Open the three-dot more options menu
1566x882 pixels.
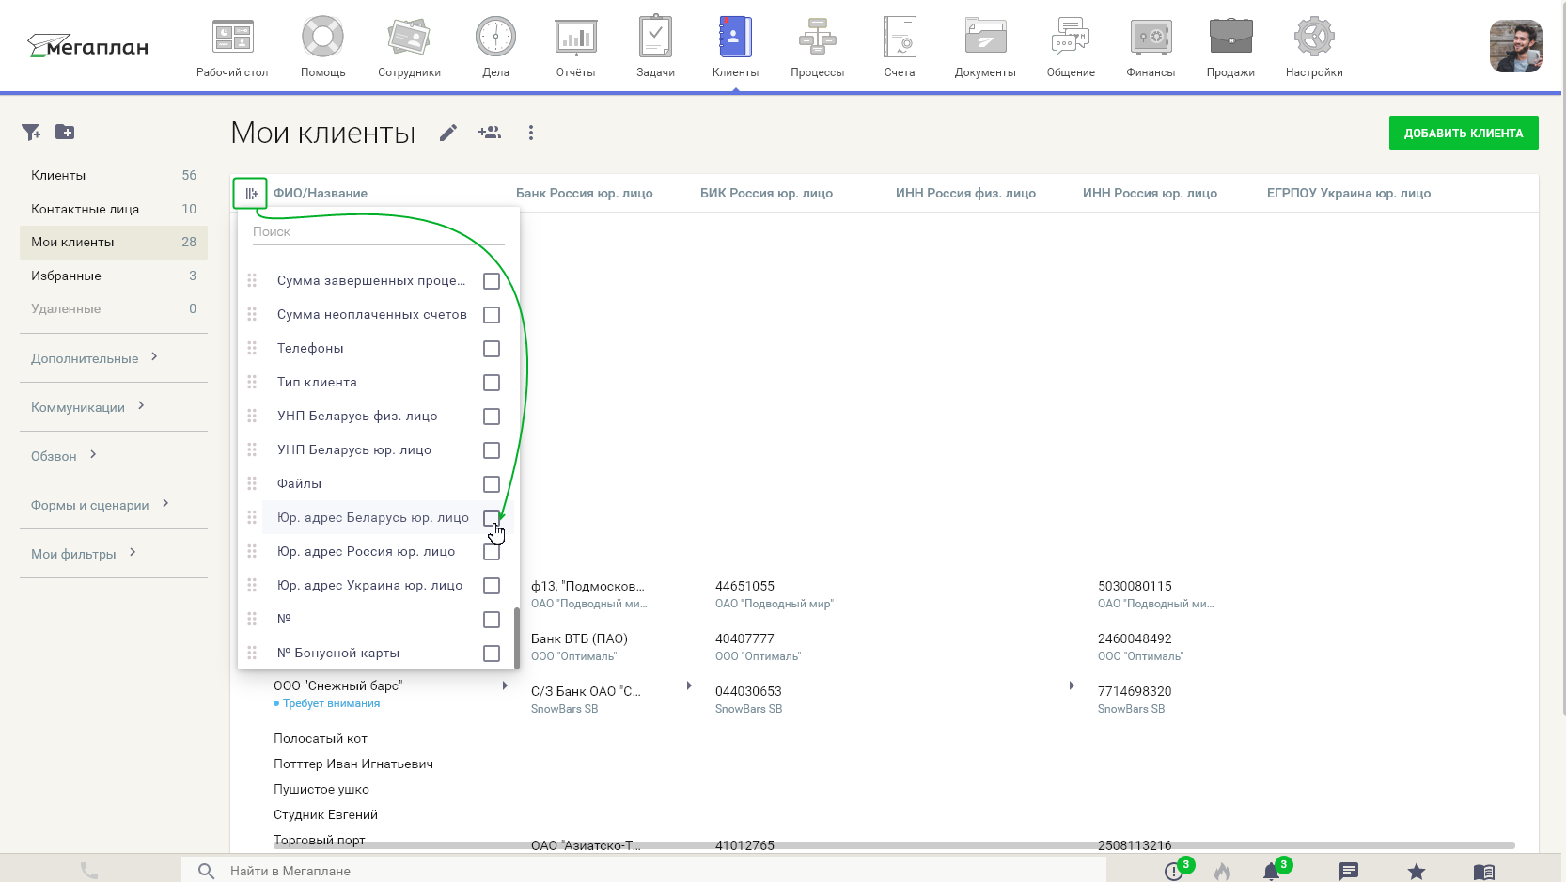tap(531, 133)
